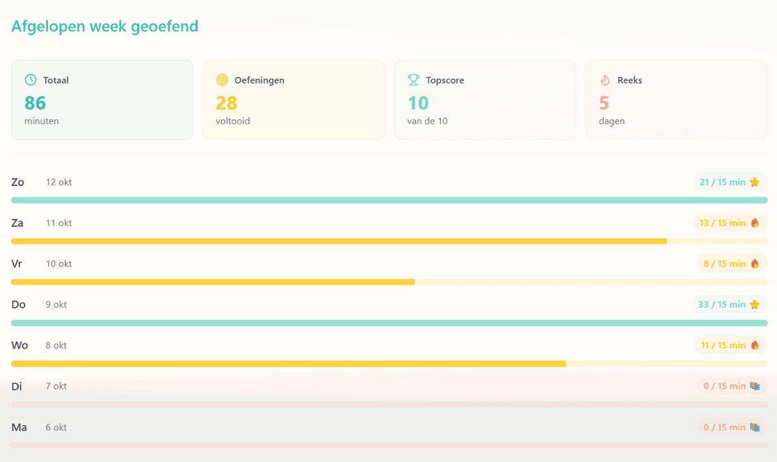Select the Do 9 okt day label
This screenshot has height=462, width=777.
coord(18,305)
